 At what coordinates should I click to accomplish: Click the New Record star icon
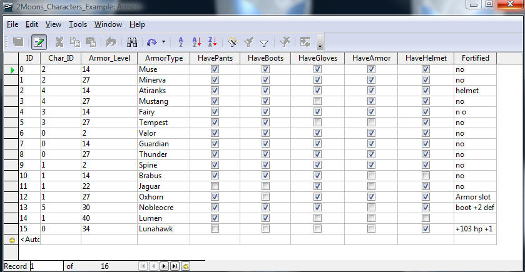pos(186,266)
